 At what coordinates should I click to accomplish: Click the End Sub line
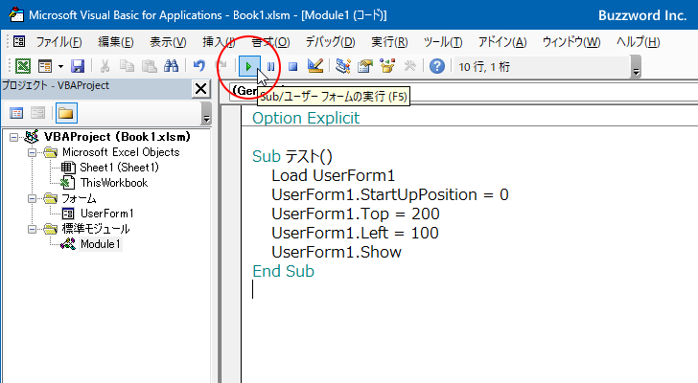[x=283, y=271]
